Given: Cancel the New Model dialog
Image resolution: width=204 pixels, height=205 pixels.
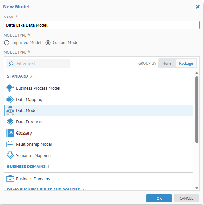Looking at the screenshot, I should tap(186, 198).
